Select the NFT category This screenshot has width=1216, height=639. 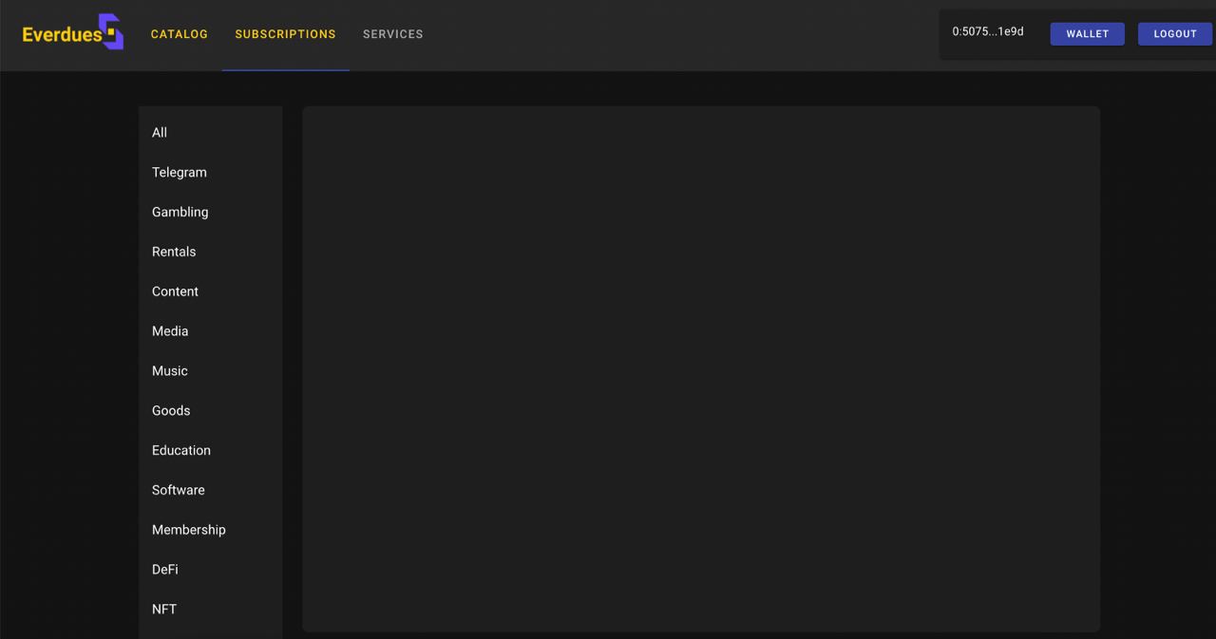[164, 610]
